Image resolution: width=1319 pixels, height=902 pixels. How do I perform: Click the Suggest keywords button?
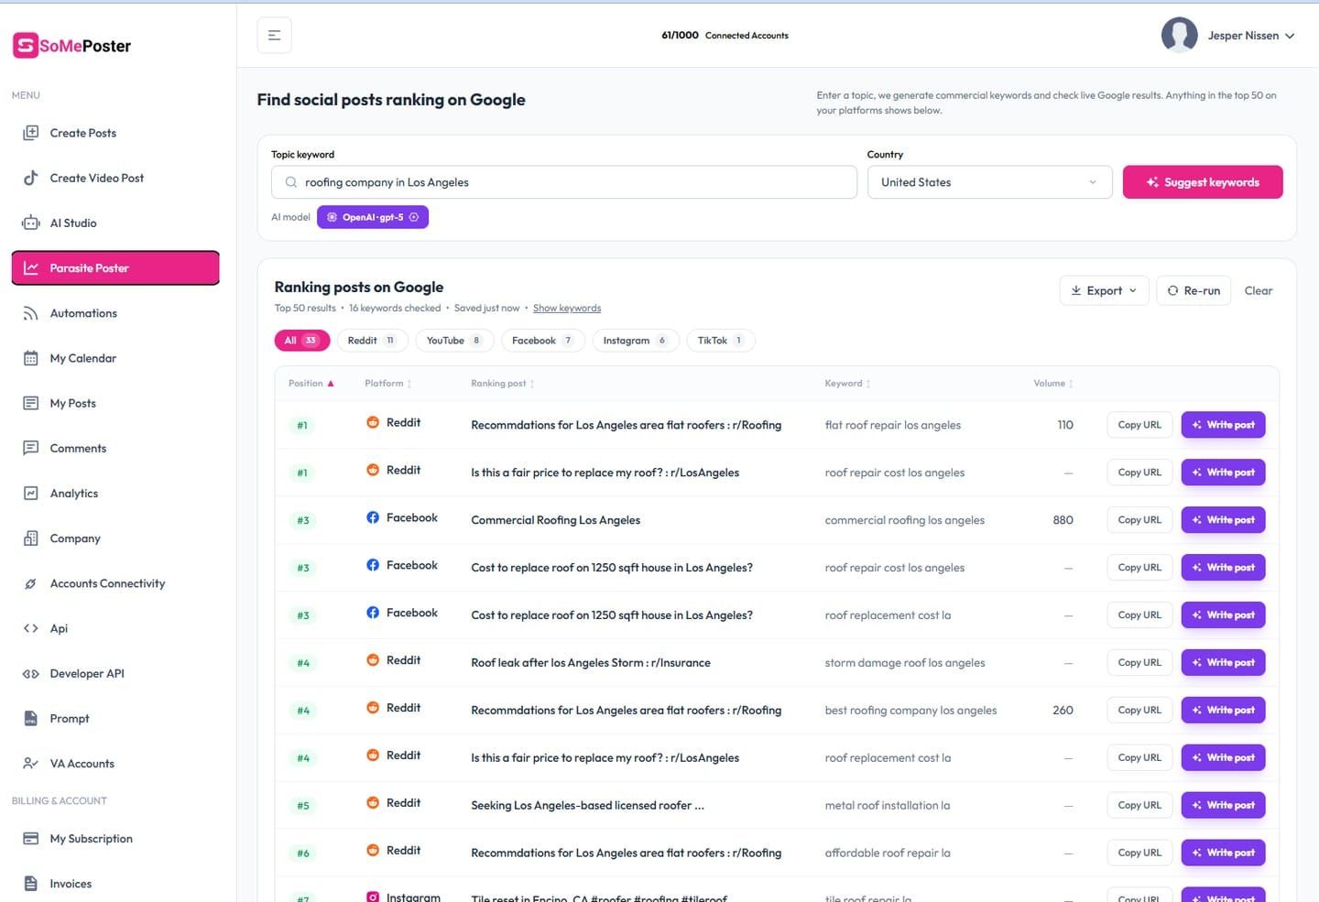tap(1203, 182)
